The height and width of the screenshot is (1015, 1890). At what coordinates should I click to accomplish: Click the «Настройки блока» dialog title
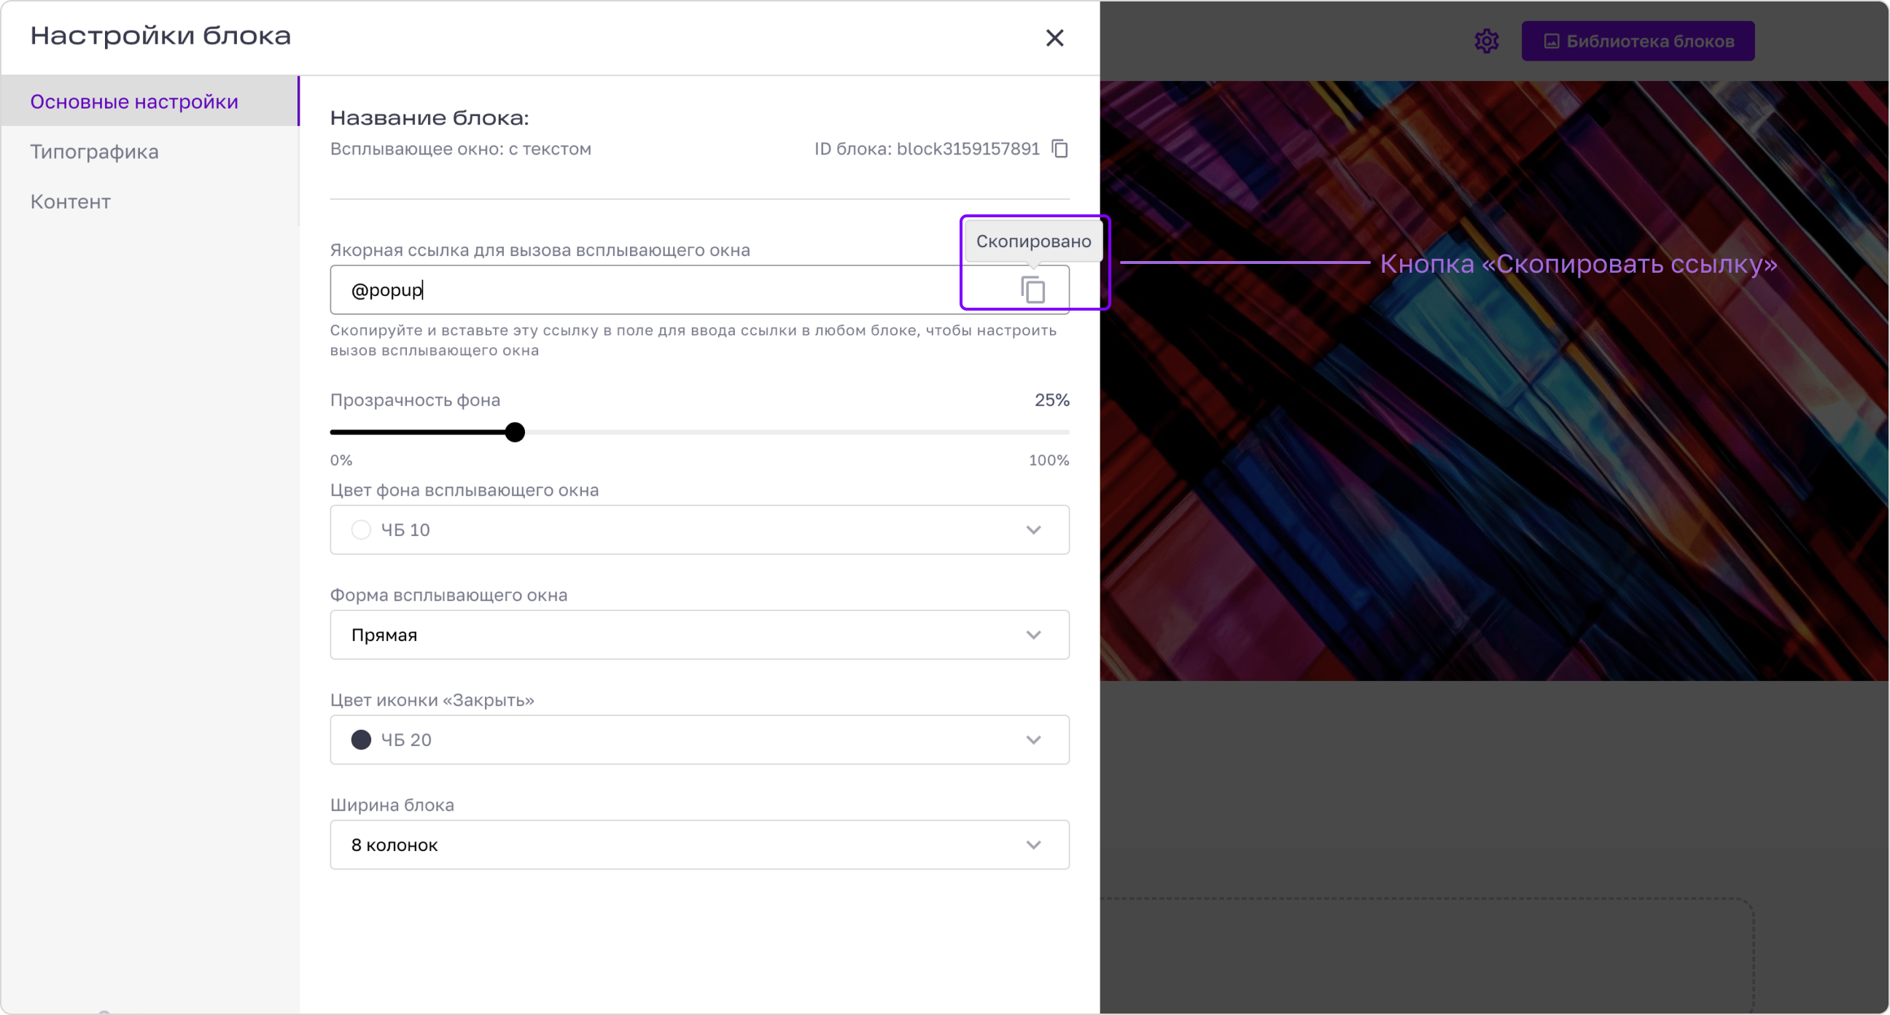click(x=160, y=36)
